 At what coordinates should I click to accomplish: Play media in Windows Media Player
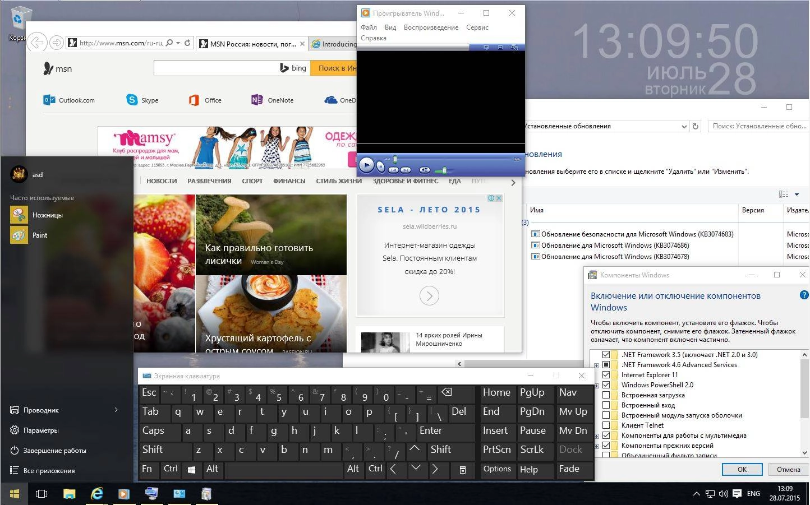click(366, 165)
